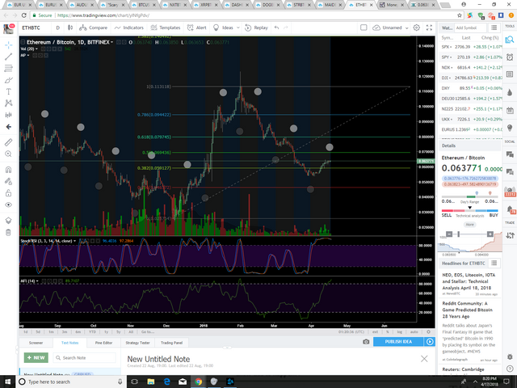Undo the last chart action

click(x=276, y=27)
